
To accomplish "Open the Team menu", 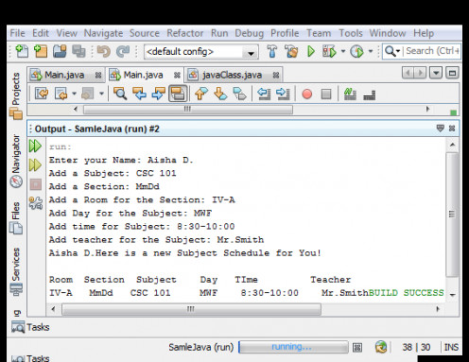I will (x=319, y=33).
